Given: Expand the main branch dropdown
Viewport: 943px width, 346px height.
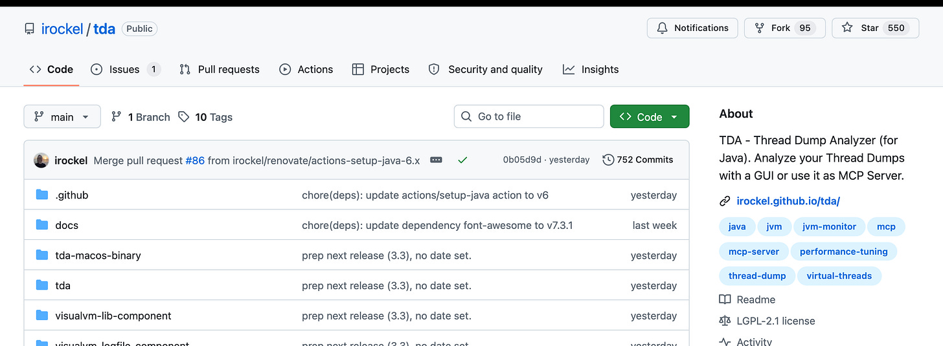Looking at the screenshot, I should point(62,116).
